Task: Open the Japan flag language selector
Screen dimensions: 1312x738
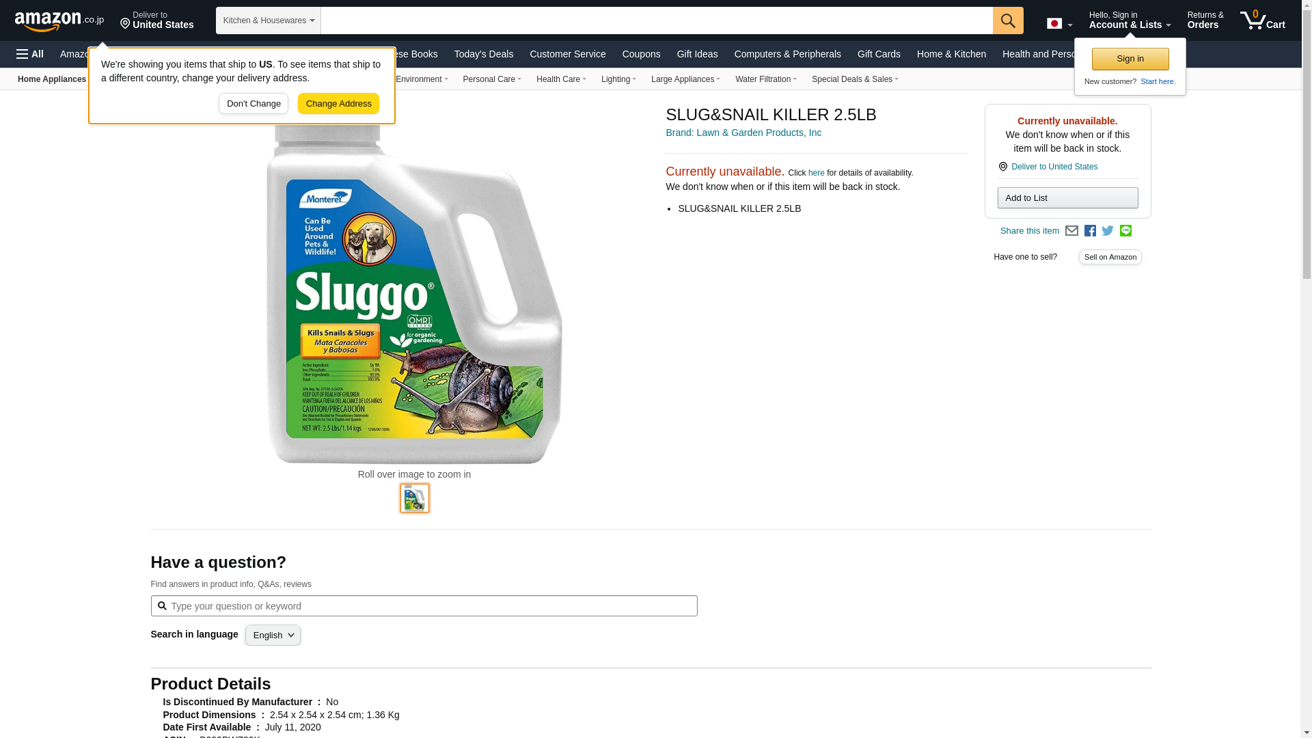Action: (1060, 23)
